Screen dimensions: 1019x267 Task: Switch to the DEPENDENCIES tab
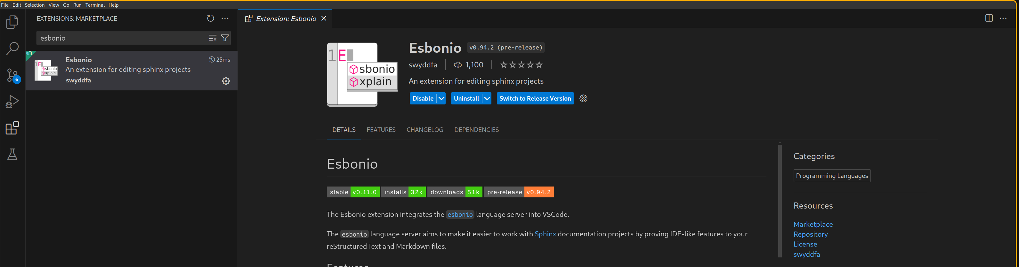coord(476,130)
